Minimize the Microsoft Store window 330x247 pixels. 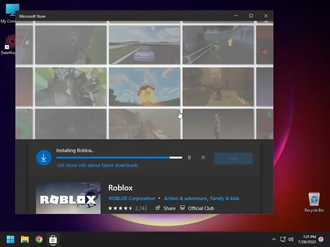[x=236, y=16]
